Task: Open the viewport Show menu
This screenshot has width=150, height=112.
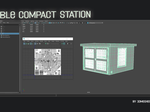Action: point(37,21)
